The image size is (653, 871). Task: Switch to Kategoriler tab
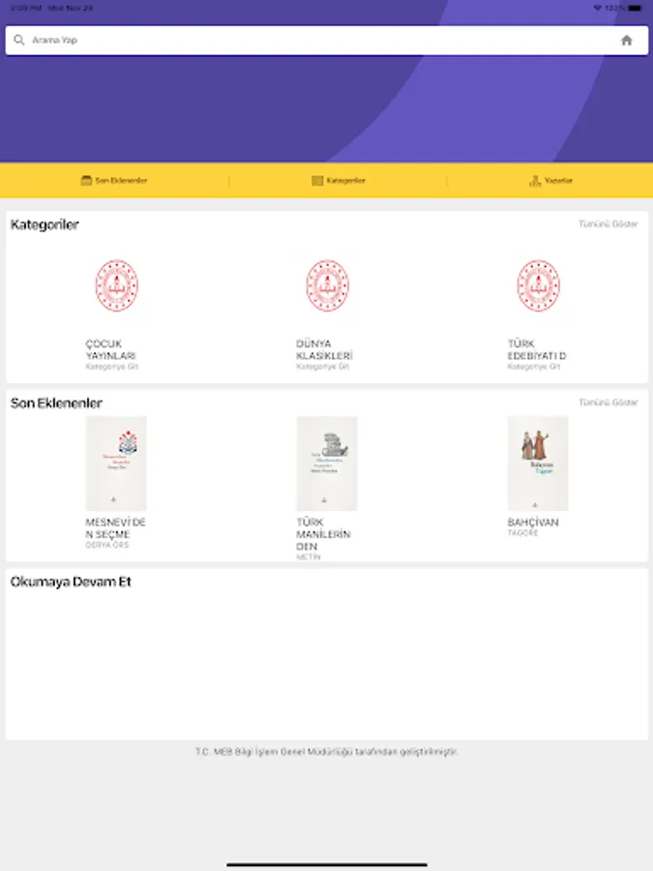pyautogui.click(x=339, y=180)
